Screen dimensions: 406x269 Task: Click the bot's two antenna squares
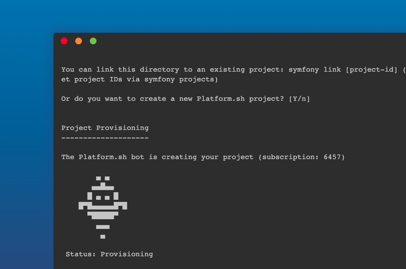click(103, 179)
